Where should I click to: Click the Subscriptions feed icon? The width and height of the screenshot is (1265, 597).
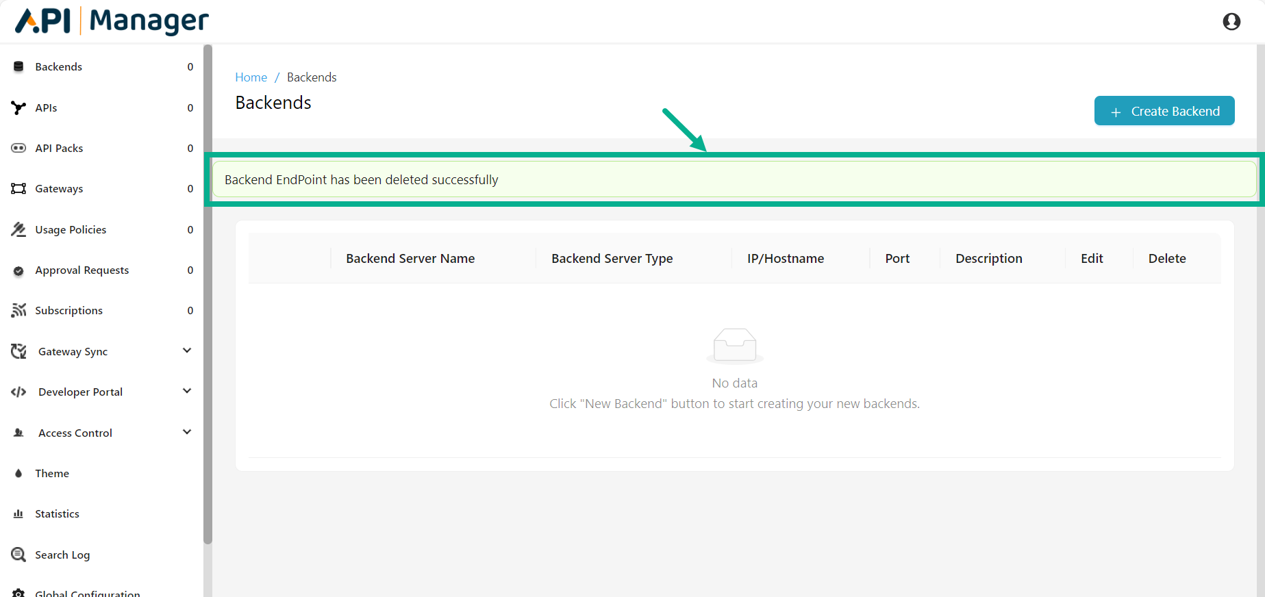[x=18, y=310]
